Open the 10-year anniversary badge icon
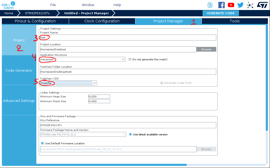The width and height of the screenshot is (270, 168). point(210,5)
